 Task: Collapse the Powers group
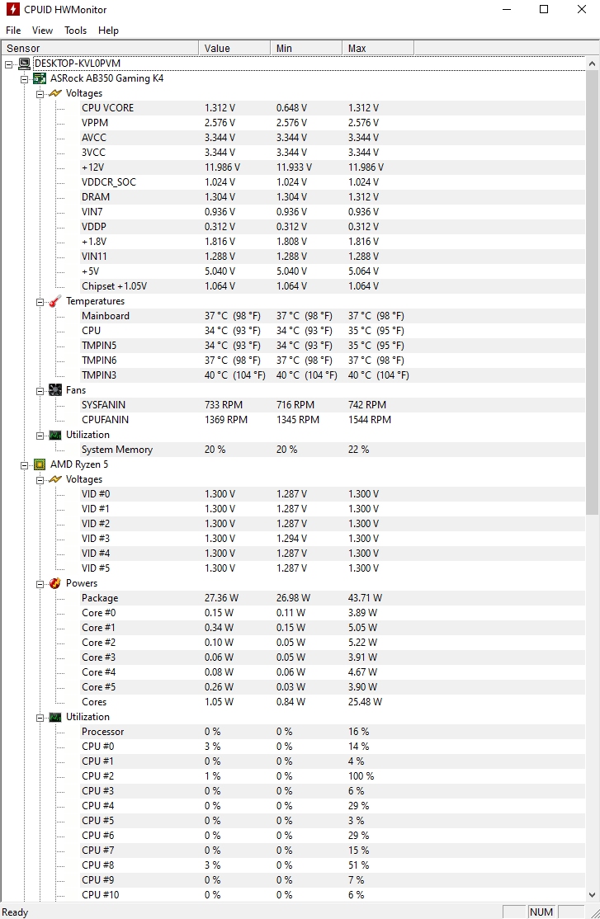[40, 584]
